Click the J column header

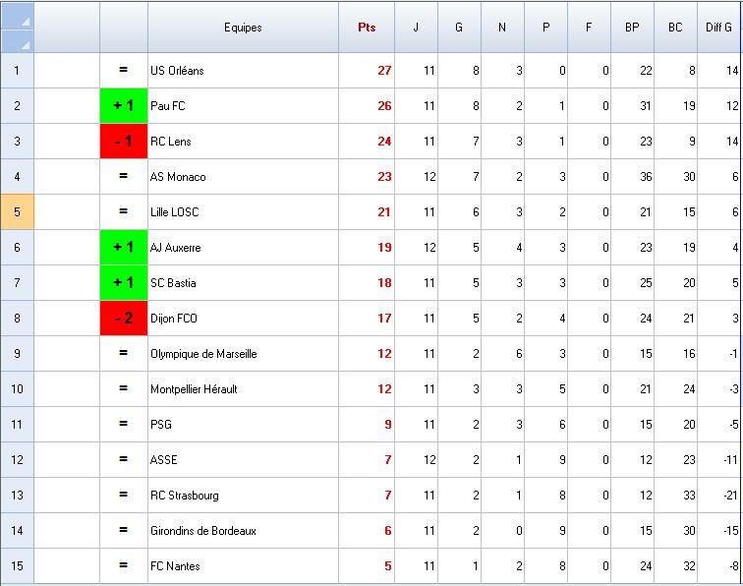(x=416, y=28)
